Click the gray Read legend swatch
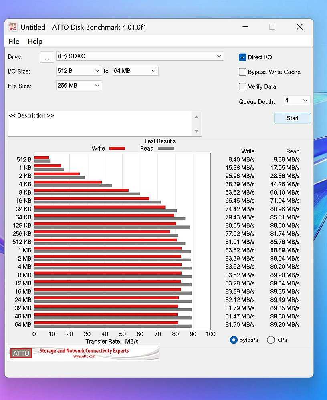Image resolution: width=327 pixels, height=400 pixels. pyautogui.click(x=166, y=149)
